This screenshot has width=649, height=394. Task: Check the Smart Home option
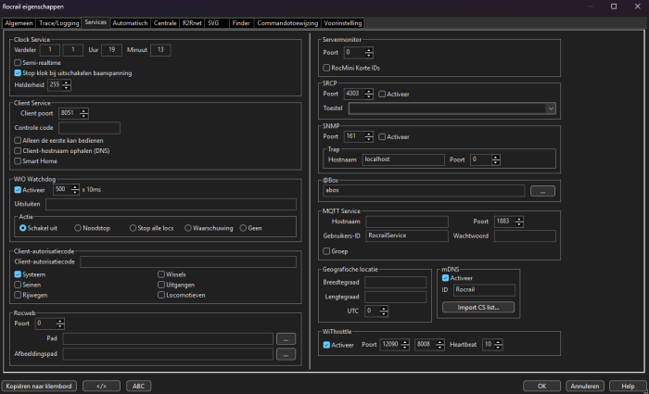[x=19, y=160]
